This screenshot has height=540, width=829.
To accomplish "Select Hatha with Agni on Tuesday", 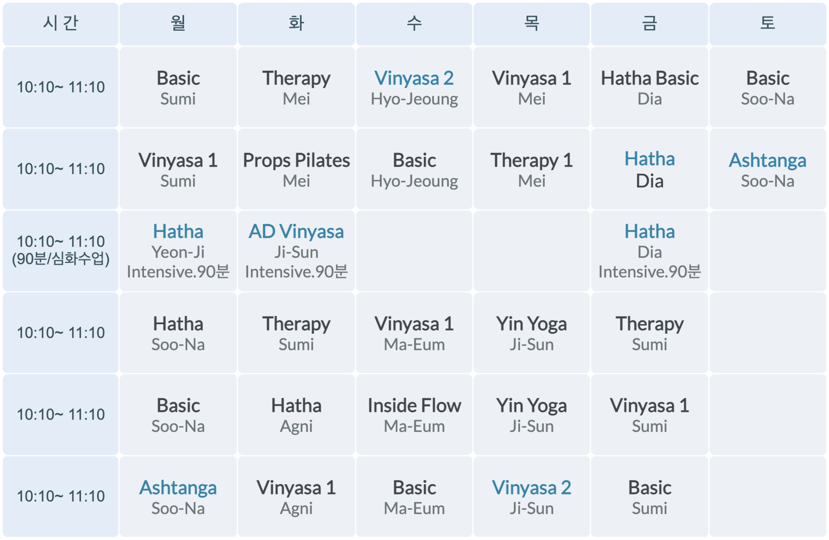I will coord(296,414).
